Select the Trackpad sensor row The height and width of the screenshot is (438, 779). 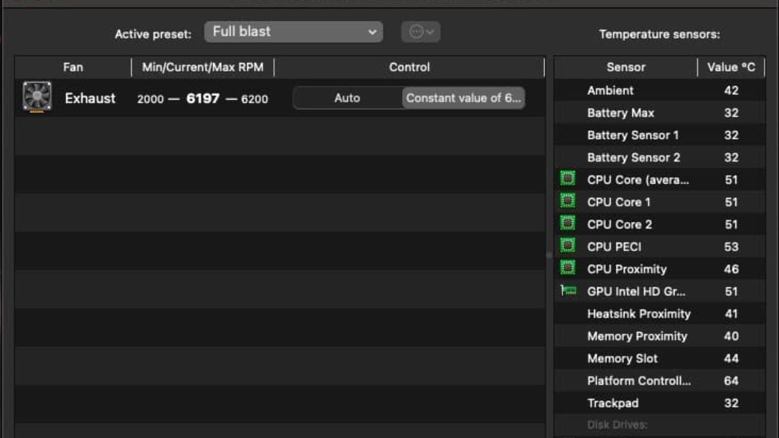[660, 403]
